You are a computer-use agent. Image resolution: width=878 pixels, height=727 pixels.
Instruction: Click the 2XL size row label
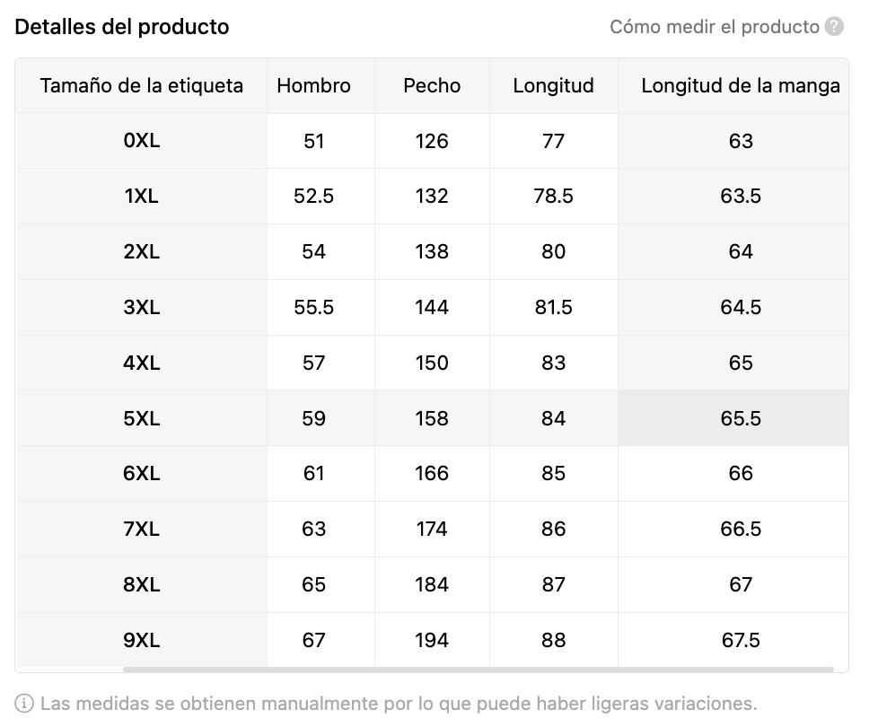click(x=142, y=252)
